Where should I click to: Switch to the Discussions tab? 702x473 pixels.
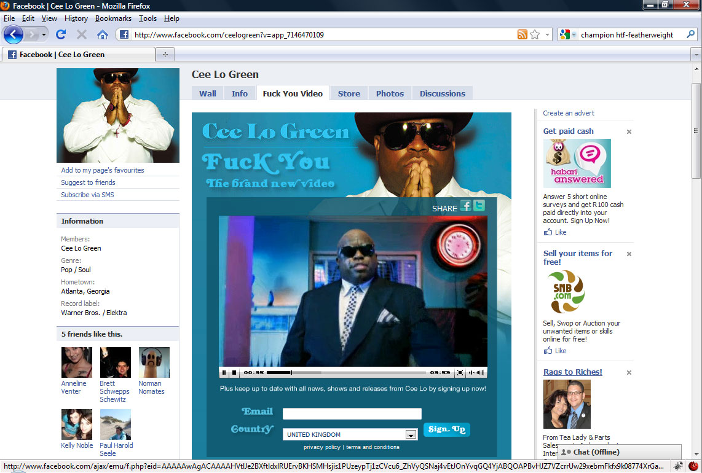click(443, 93)
